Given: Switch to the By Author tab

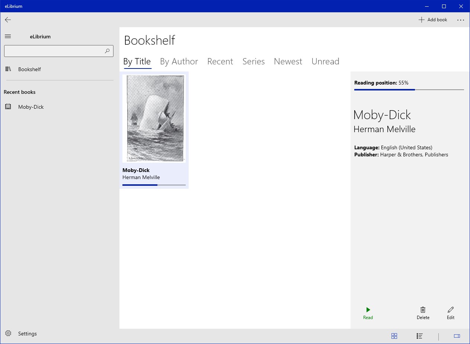Looking at the screenshot, I should click(x=179, y=61).
